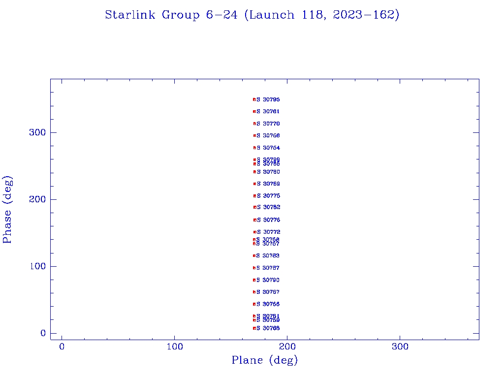This screenshot has height=378, width=504.
Task: Select the 'S 30783' data label
Action: click(x=268, y=256)
